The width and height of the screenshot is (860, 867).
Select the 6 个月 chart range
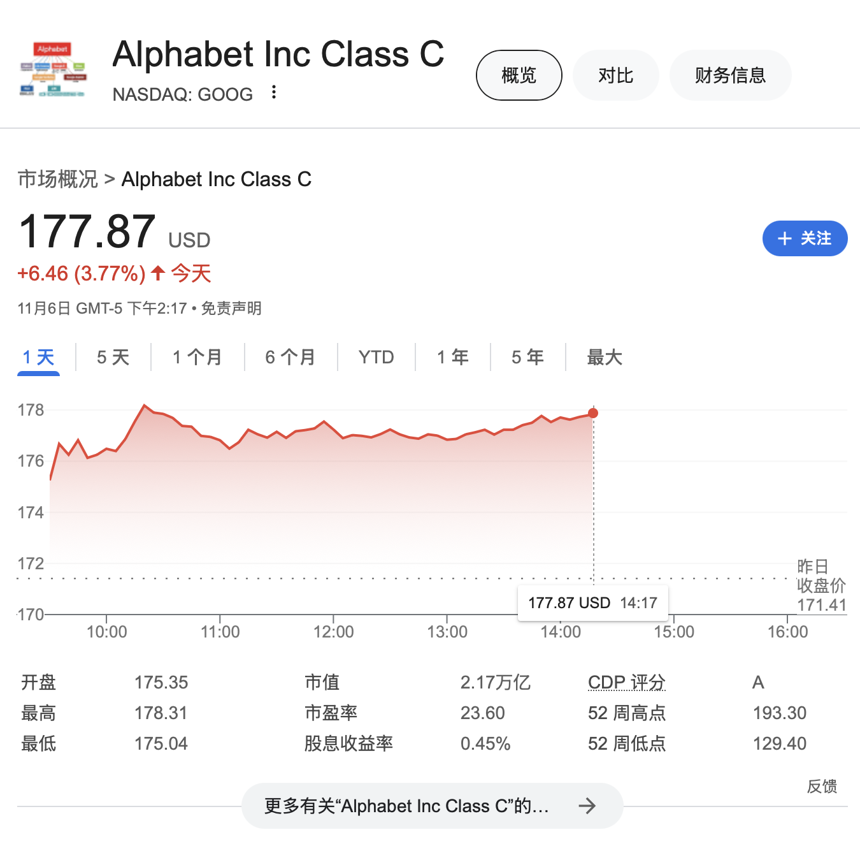pos(290,357)
